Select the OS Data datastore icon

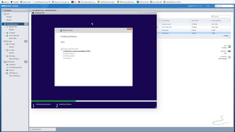7,44
